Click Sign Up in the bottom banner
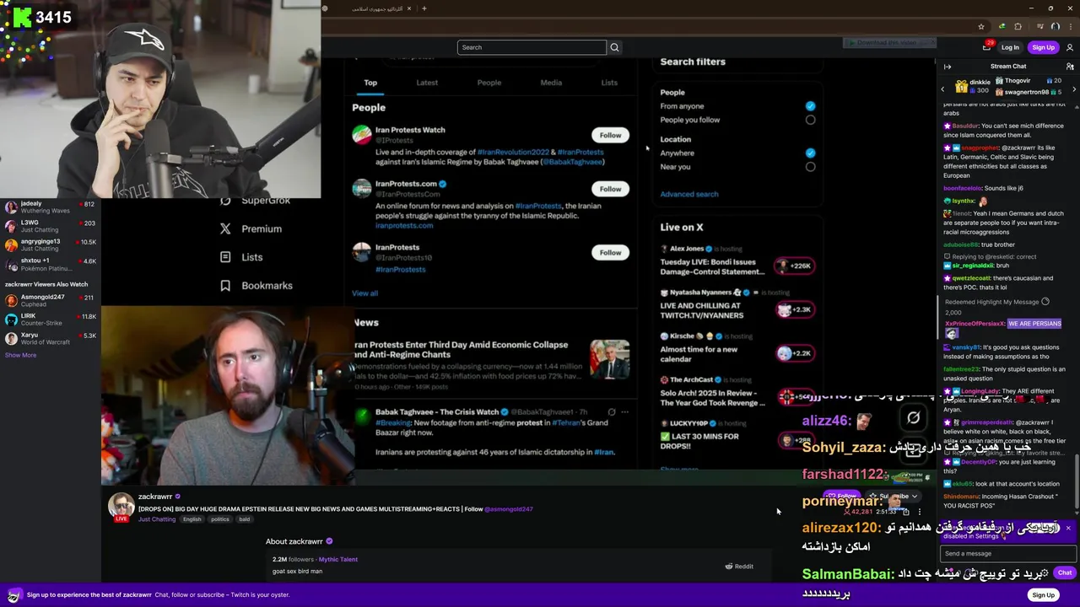1080x607 pixels. (x=1043, y=595)
